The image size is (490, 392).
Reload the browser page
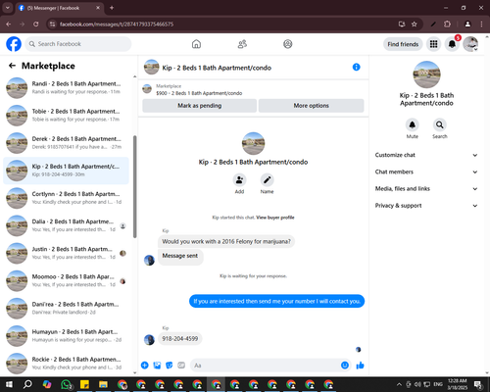(36, 24)
